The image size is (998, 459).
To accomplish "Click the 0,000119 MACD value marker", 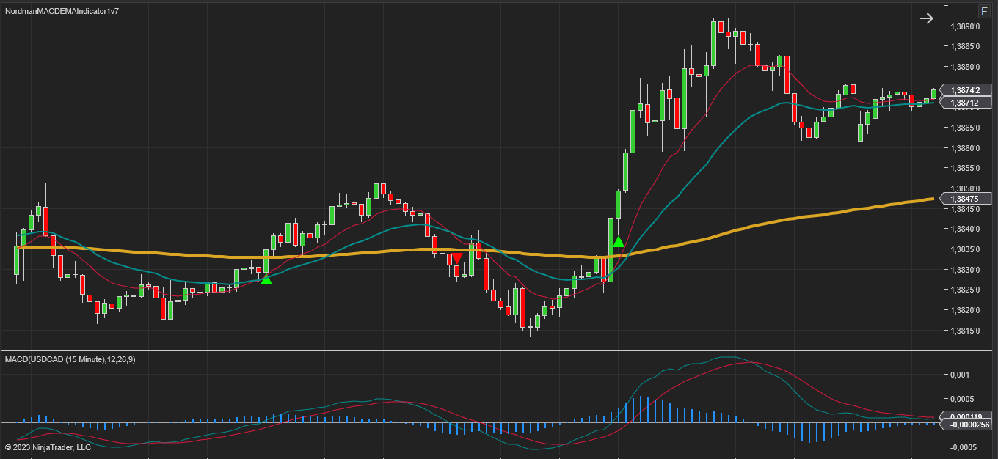I will click(966, 416).
